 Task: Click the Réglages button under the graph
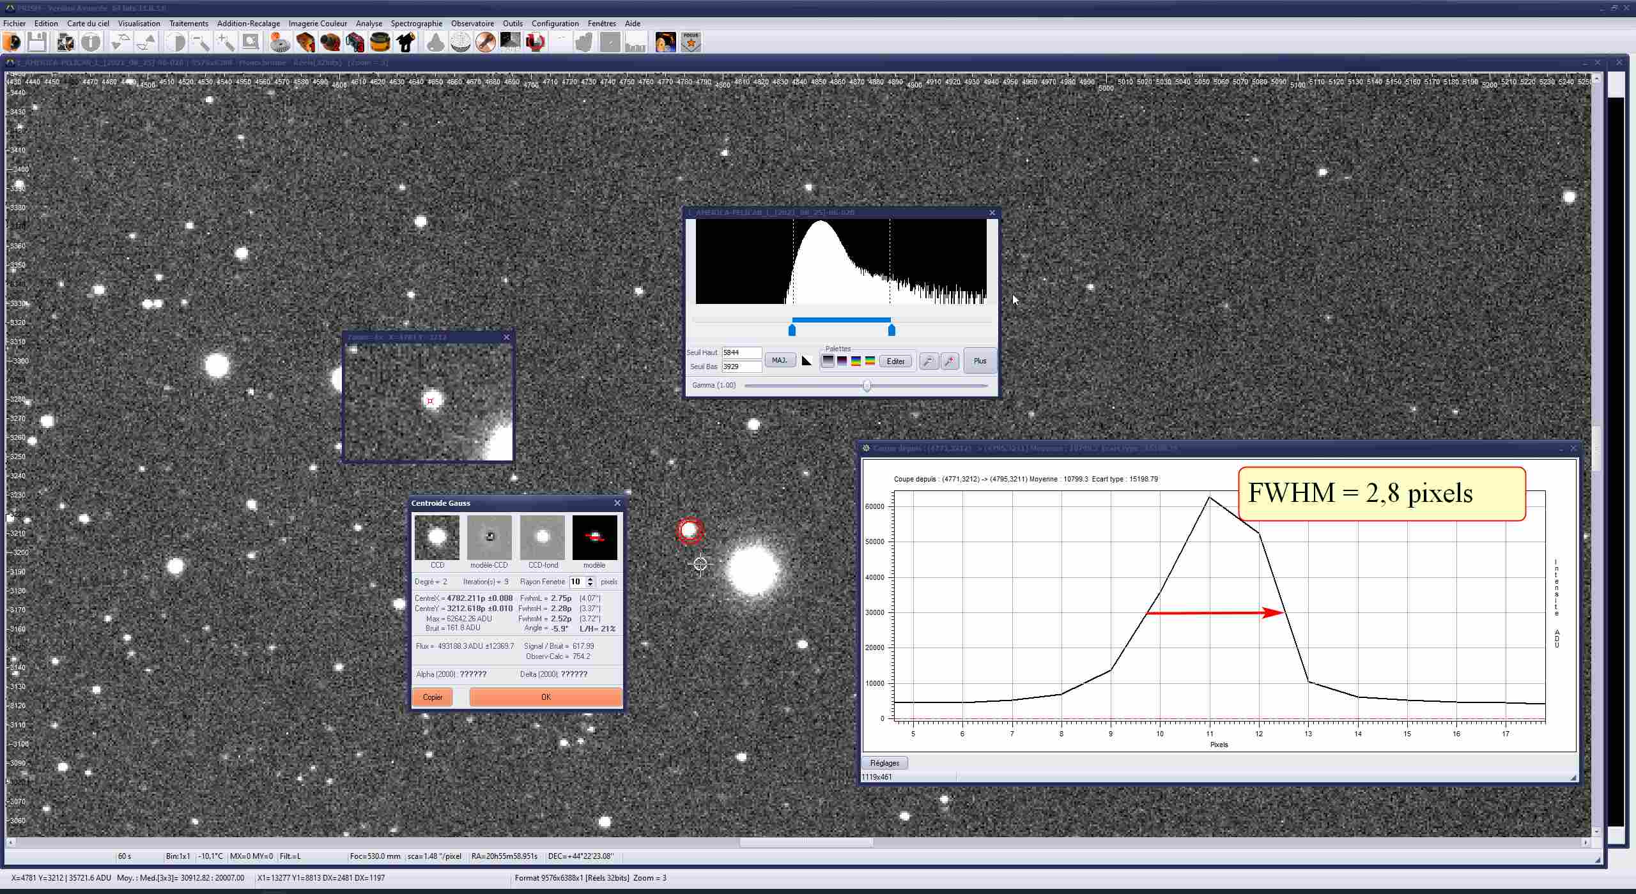[x=884, y=763]
